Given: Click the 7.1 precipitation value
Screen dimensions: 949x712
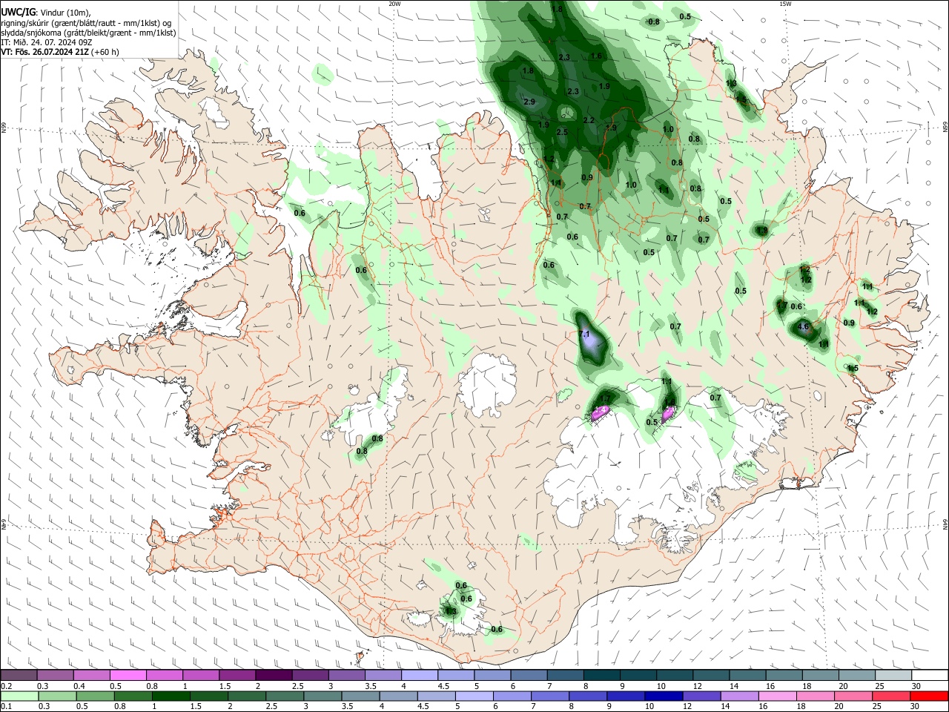Looking at the screenshot, I should click(583, 334).
